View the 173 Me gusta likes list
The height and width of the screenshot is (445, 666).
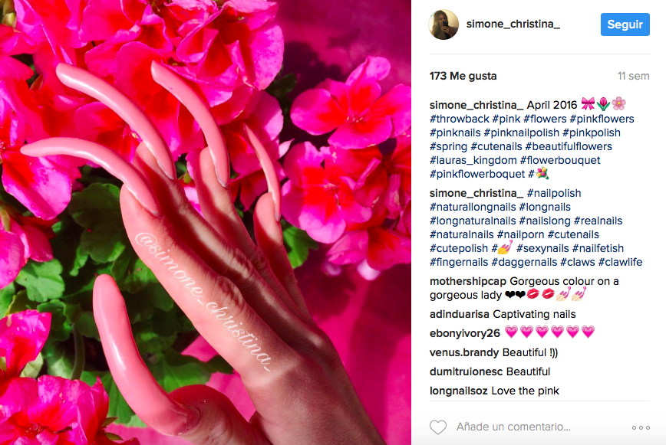point(463,77)
